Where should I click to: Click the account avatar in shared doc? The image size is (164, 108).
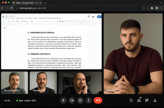pos(93,17)
